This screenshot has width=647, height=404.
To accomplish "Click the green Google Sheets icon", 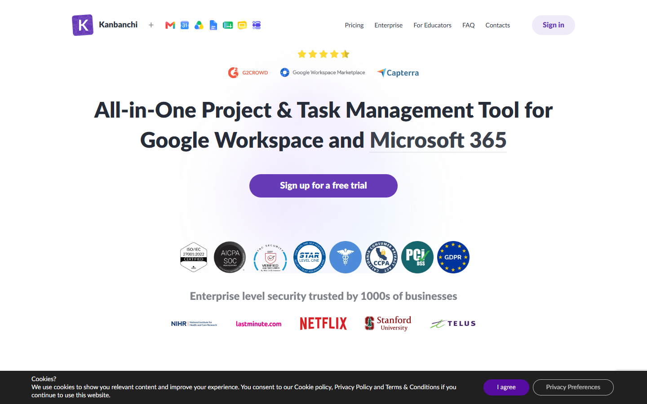I will click(228, 25).
